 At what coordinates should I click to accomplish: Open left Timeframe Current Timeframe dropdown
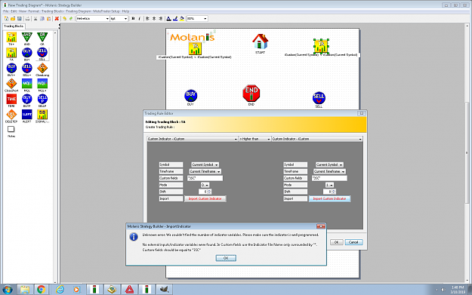(205, 171)
